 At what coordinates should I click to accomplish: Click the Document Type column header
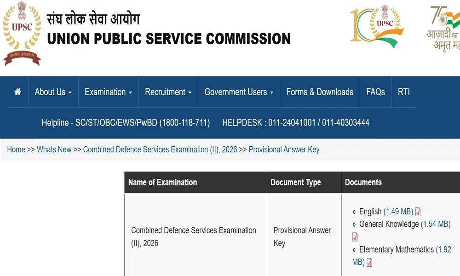coord(304,183)
